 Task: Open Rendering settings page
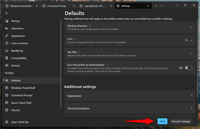tap(31, 50)
